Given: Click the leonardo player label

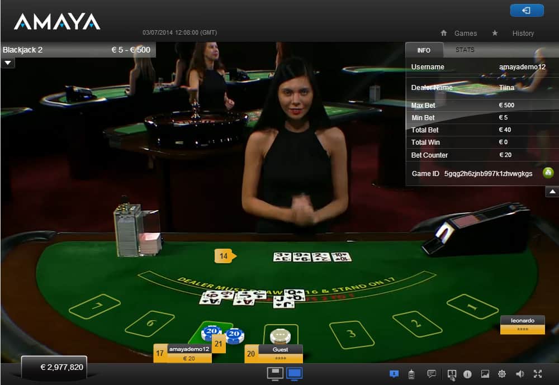Looking at the screenshot, I should point(522,320).
